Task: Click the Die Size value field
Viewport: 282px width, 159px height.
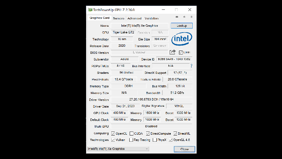Action: tap(160, 39)
